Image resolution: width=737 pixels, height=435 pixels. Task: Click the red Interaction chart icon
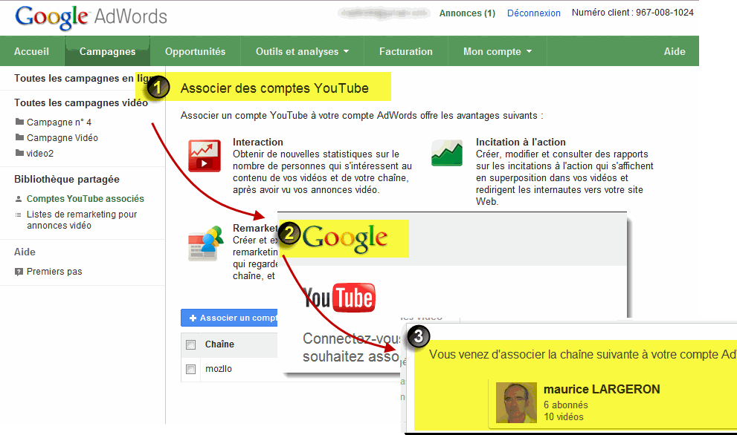205,156
